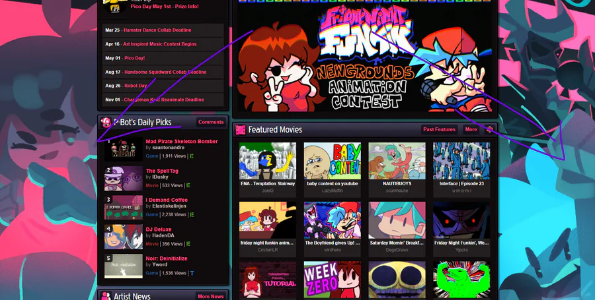Open the Hamster Dance Collab Deadline event
Image resolution: width=595 pixels, height=300 pixels.
point(157,30)
